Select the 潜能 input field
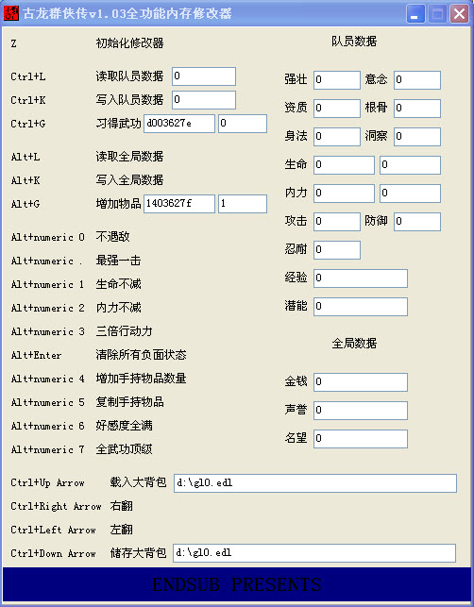 pyautogui.click(x=361, y=306)
